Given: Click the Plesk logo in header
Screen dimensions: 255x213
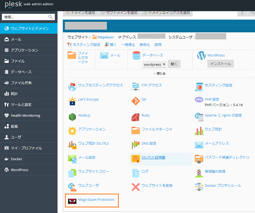Looking at the screenshot, I should [13, 4].
